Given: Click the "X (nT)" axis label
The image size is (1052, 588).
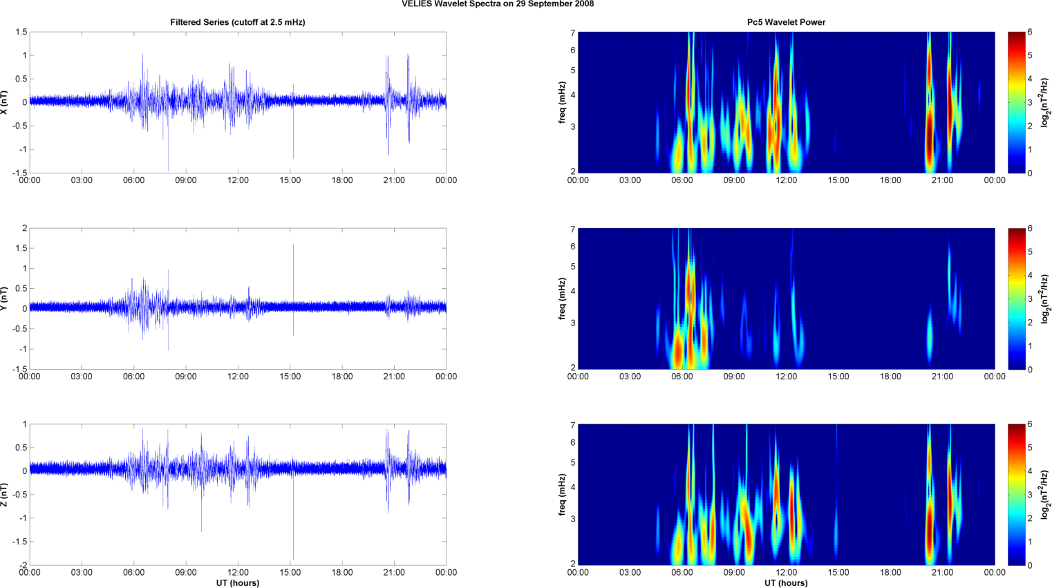Looking at the screenshot, I should pos(4,102).
